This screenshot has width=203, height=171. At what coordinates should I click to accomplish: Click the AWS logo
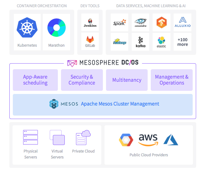[148, 140]
